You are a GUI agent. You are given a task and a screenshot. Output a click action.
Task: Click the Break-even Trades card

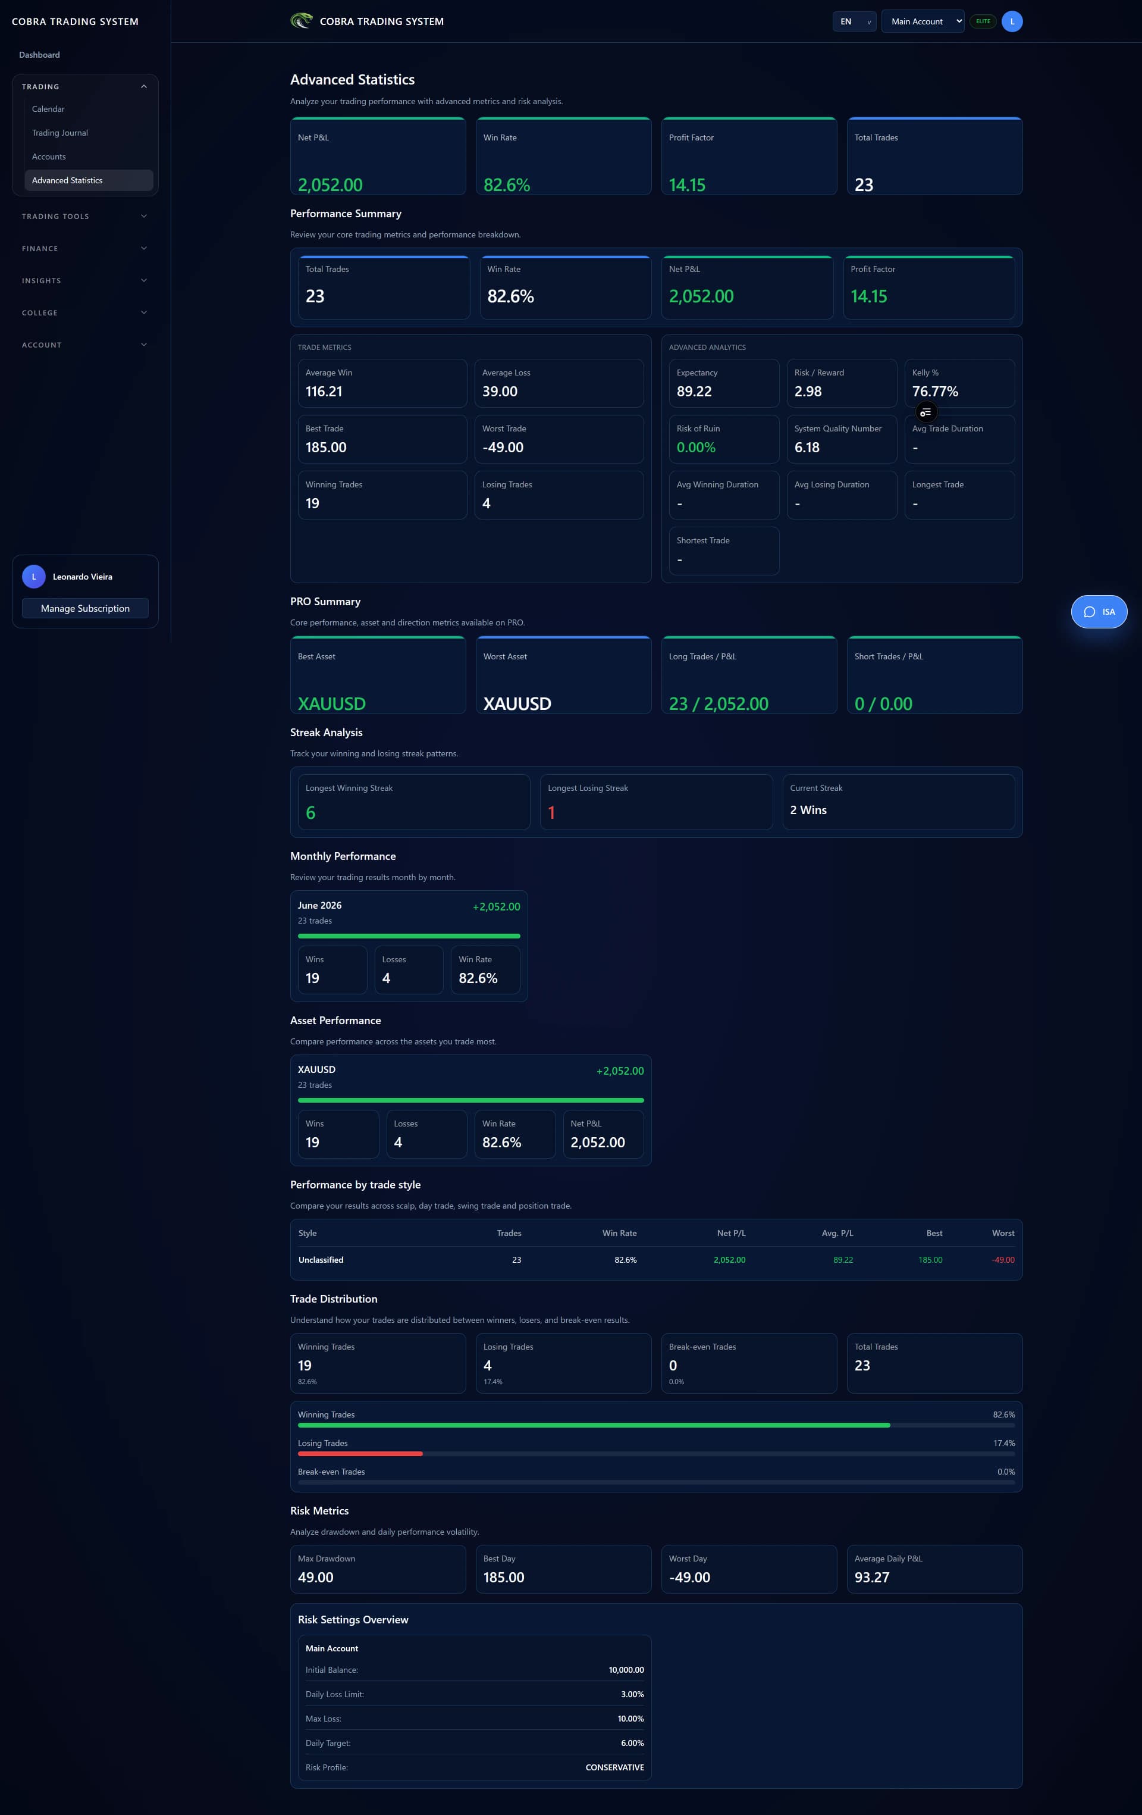749,1363
